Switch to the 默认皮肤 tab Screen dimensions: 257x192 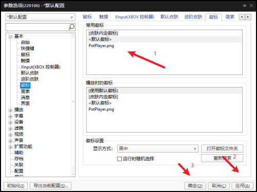tap(169, 17)
